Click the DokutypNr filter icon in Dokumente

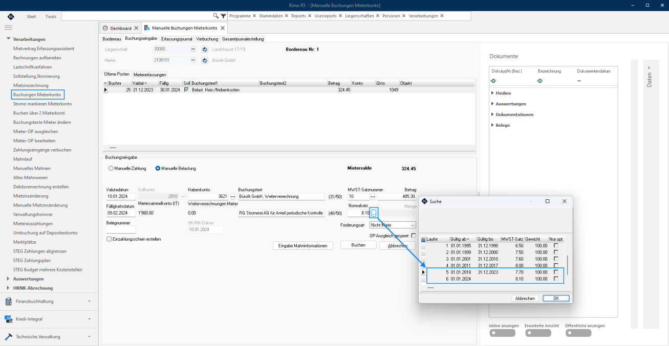click(494, 81)
